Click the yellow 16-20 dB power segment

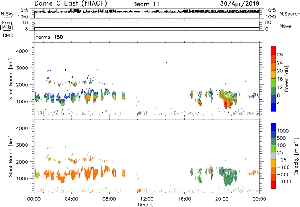tap(273, 74)
